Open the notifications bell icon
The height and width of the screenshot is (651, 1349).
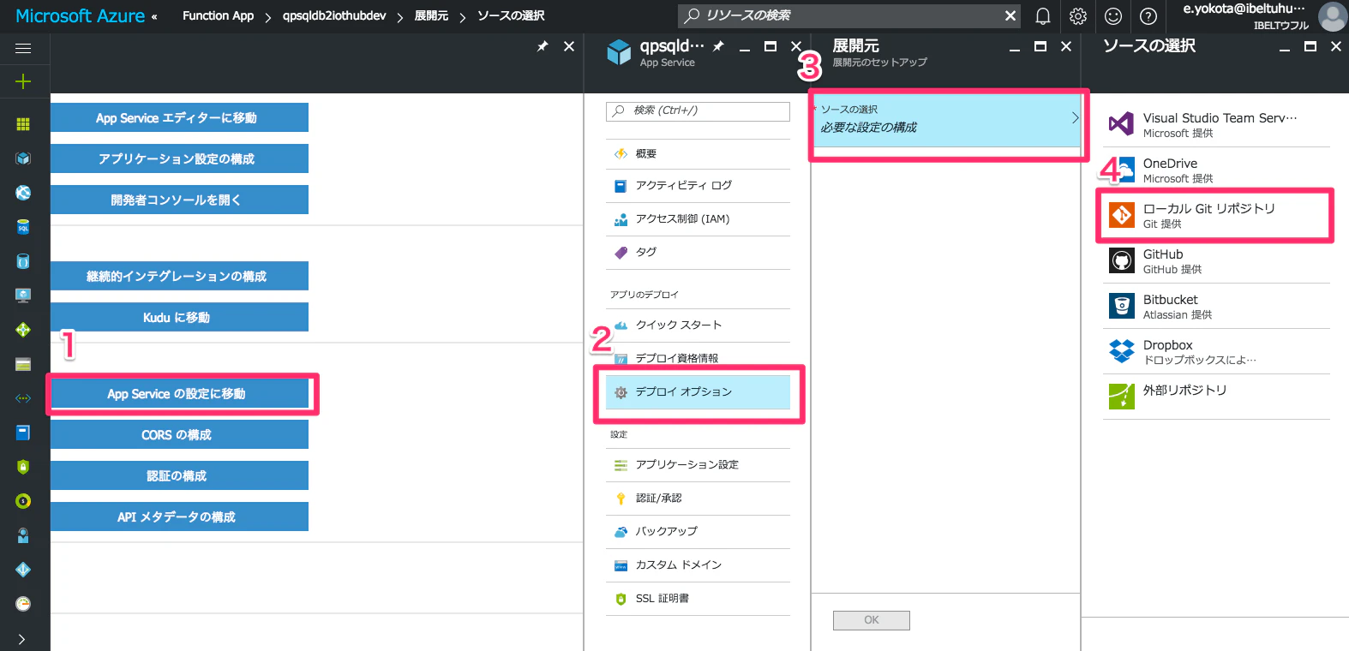pyautogui.click(x=1042, y=16)
